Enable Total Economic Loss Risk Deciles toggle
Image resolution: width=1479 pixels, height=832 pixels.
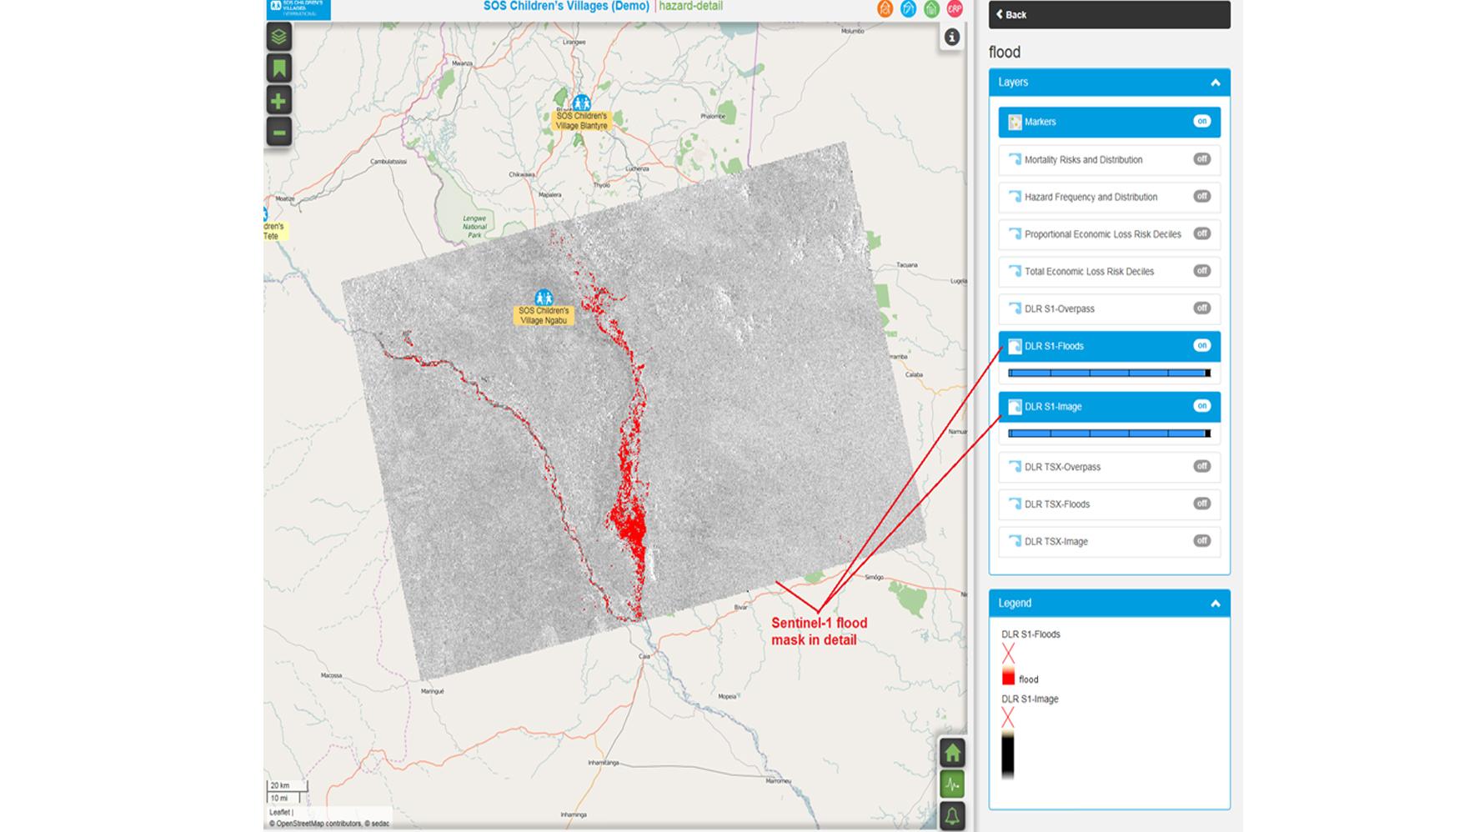[1201, 270]
